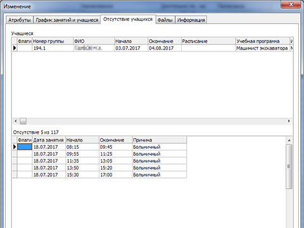304x228 pixels.
Task: Select Больничный reason in the 15:30 row
Action: pos(160,175)
